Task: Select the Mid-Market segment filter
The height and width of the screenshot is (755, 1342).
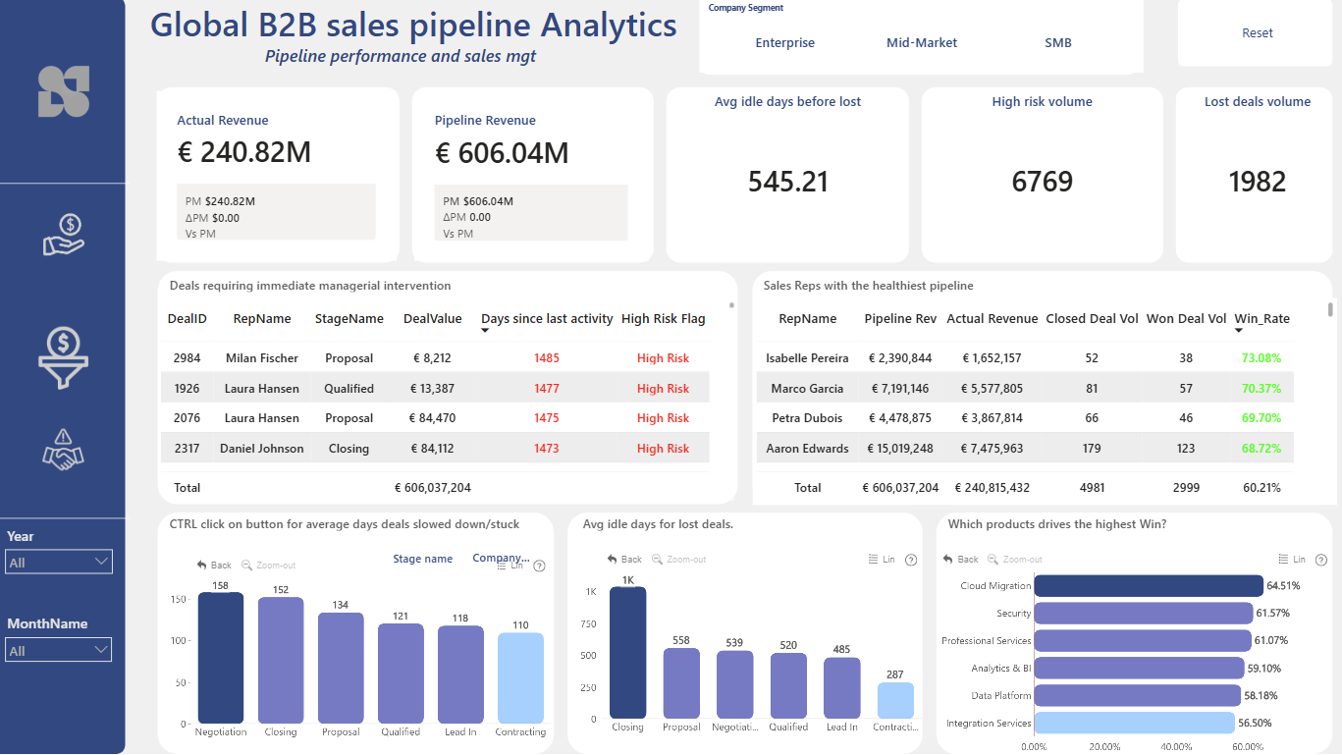Action: point(921,43)
